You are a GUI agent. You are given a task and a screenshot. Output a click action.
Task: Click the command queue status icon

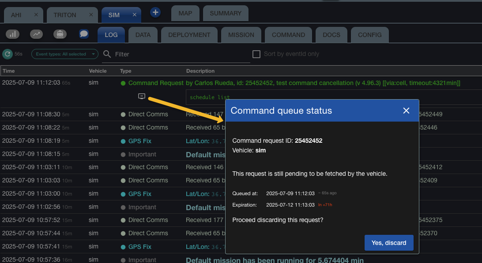(x=142, y=96)
